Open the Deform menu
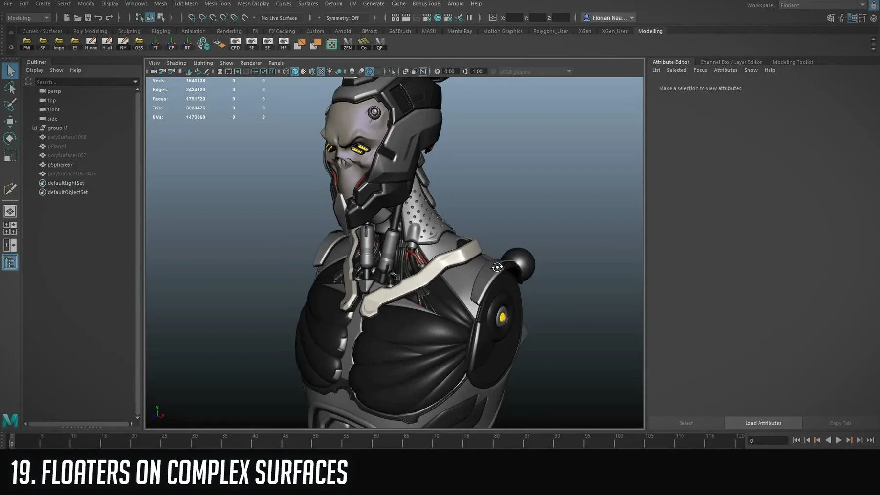 pos(333,3)
